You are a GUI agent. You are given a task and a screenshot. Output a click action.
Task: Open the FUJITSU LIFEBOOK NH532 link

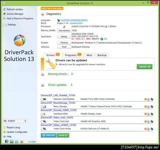click(74, 20)
